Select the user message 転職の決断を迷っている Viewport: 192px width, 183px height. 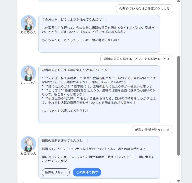click(152, 130)
